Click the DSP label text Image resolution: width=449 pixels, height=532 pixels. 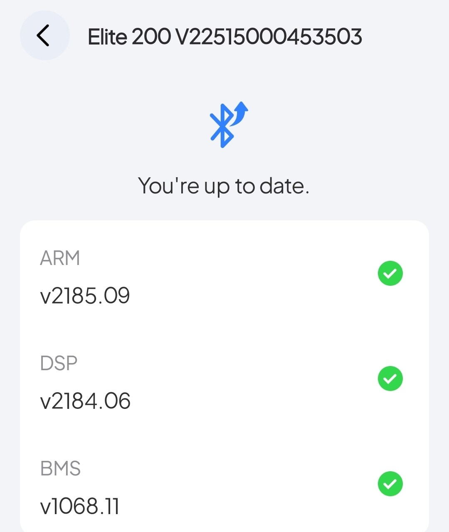coord(59,363)
